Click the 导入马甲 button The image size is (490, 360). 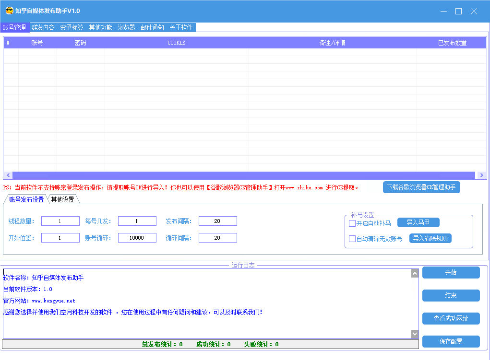[418, 222]
